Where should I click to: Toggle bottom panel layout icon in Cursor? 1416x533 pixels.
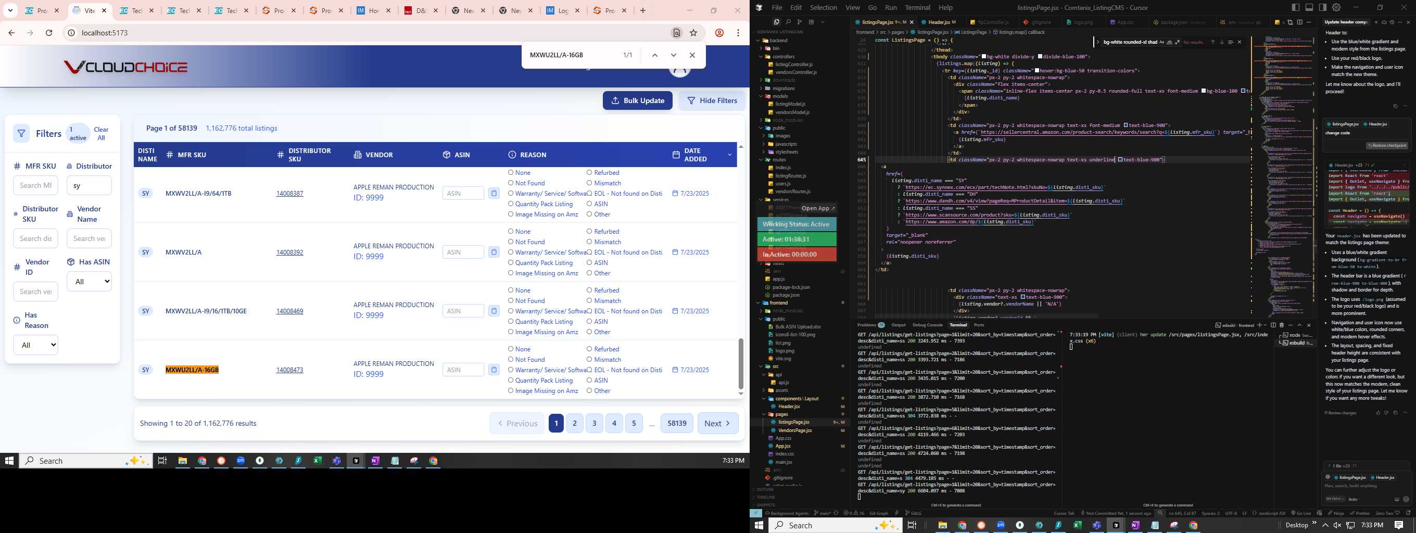[1309, 7]
